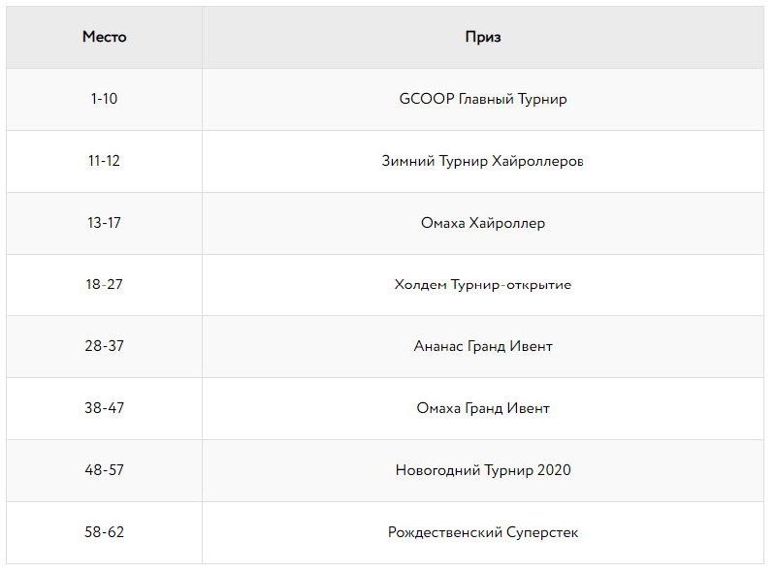Click 'Рождественский Суперстек' prize entry
The width and height of the screenshot is (776, 572).
[x=482, y=532]
